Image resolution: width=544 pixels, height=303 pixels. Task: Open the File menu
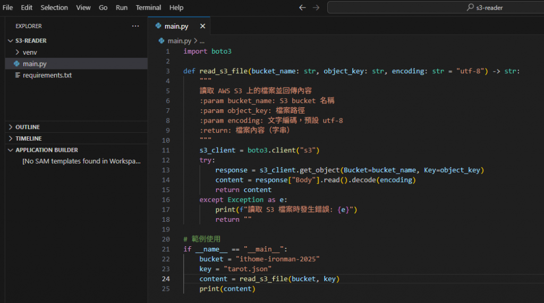[x=7, y=7]
